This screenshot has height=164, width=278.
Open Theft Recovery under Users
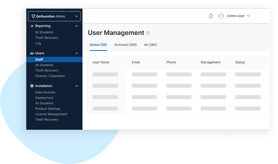47,70
